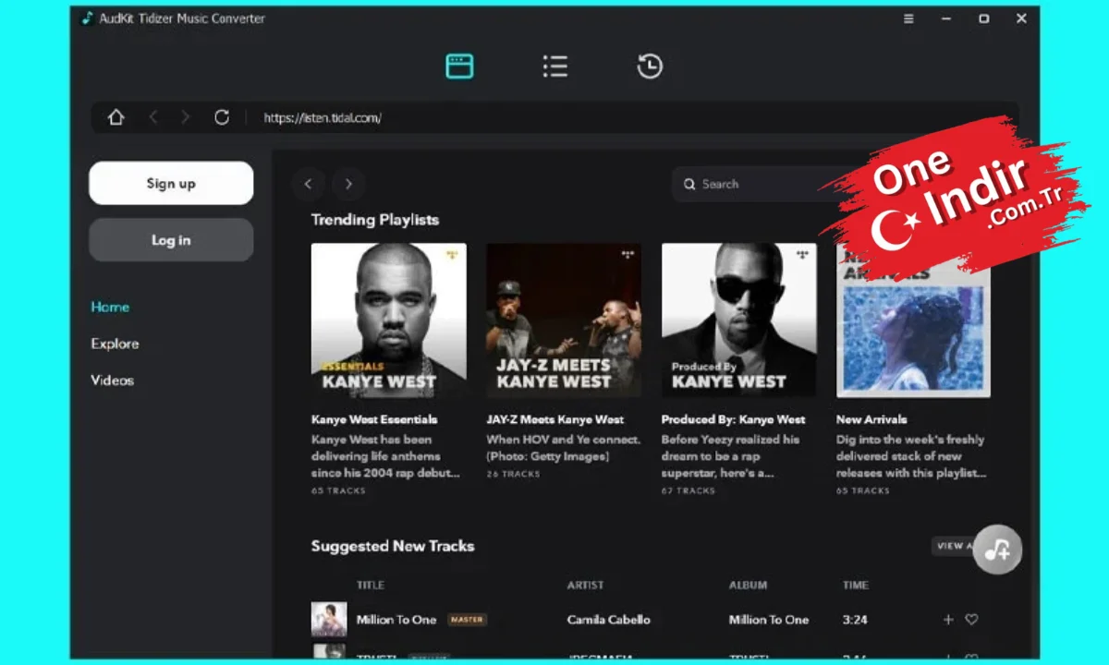Open the hamburger menu in title bar
Viewport: 1109px width, 665px height.
coord(909,18)
